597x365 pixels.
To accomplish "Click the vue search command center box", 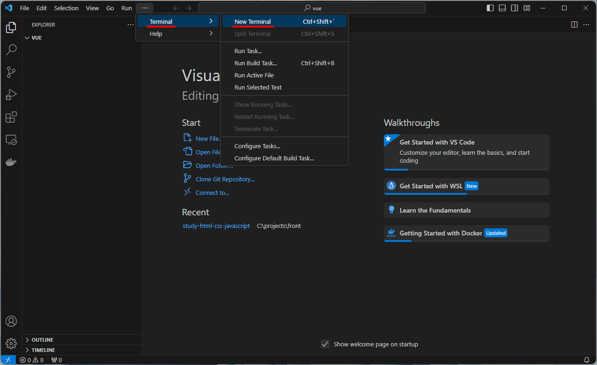I will click(x=312, y=8).
